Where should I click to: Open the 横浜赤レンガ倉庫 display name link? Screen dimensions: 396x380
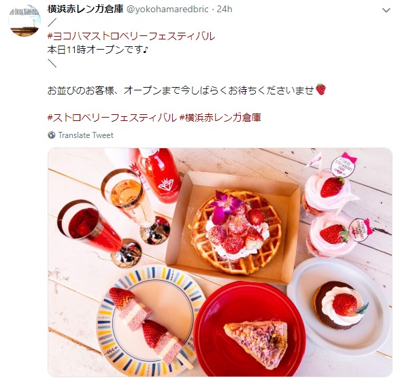85,9
